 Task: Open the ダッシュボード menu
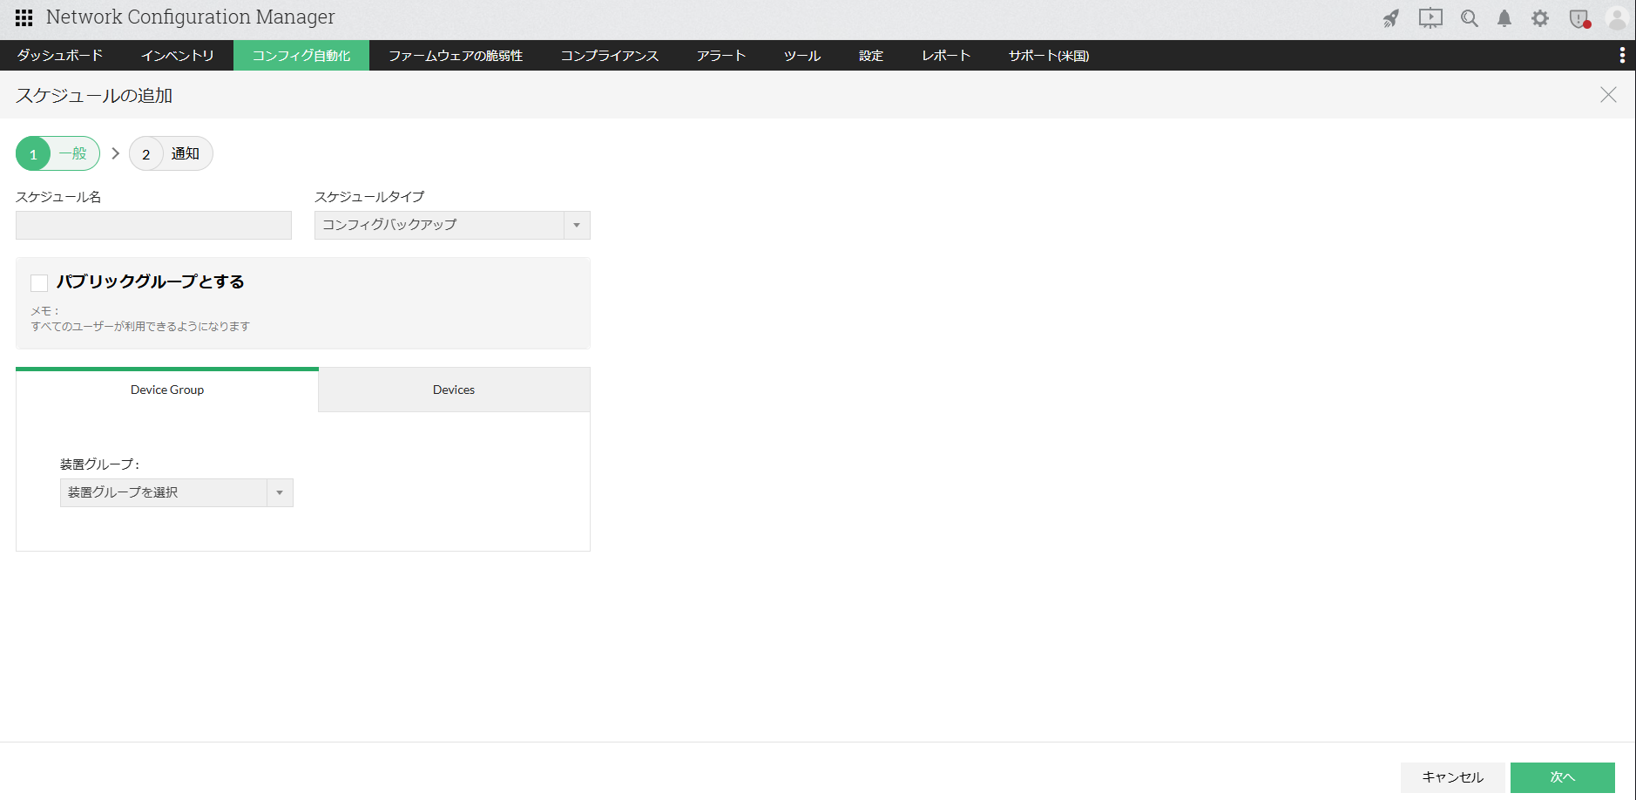60,56
